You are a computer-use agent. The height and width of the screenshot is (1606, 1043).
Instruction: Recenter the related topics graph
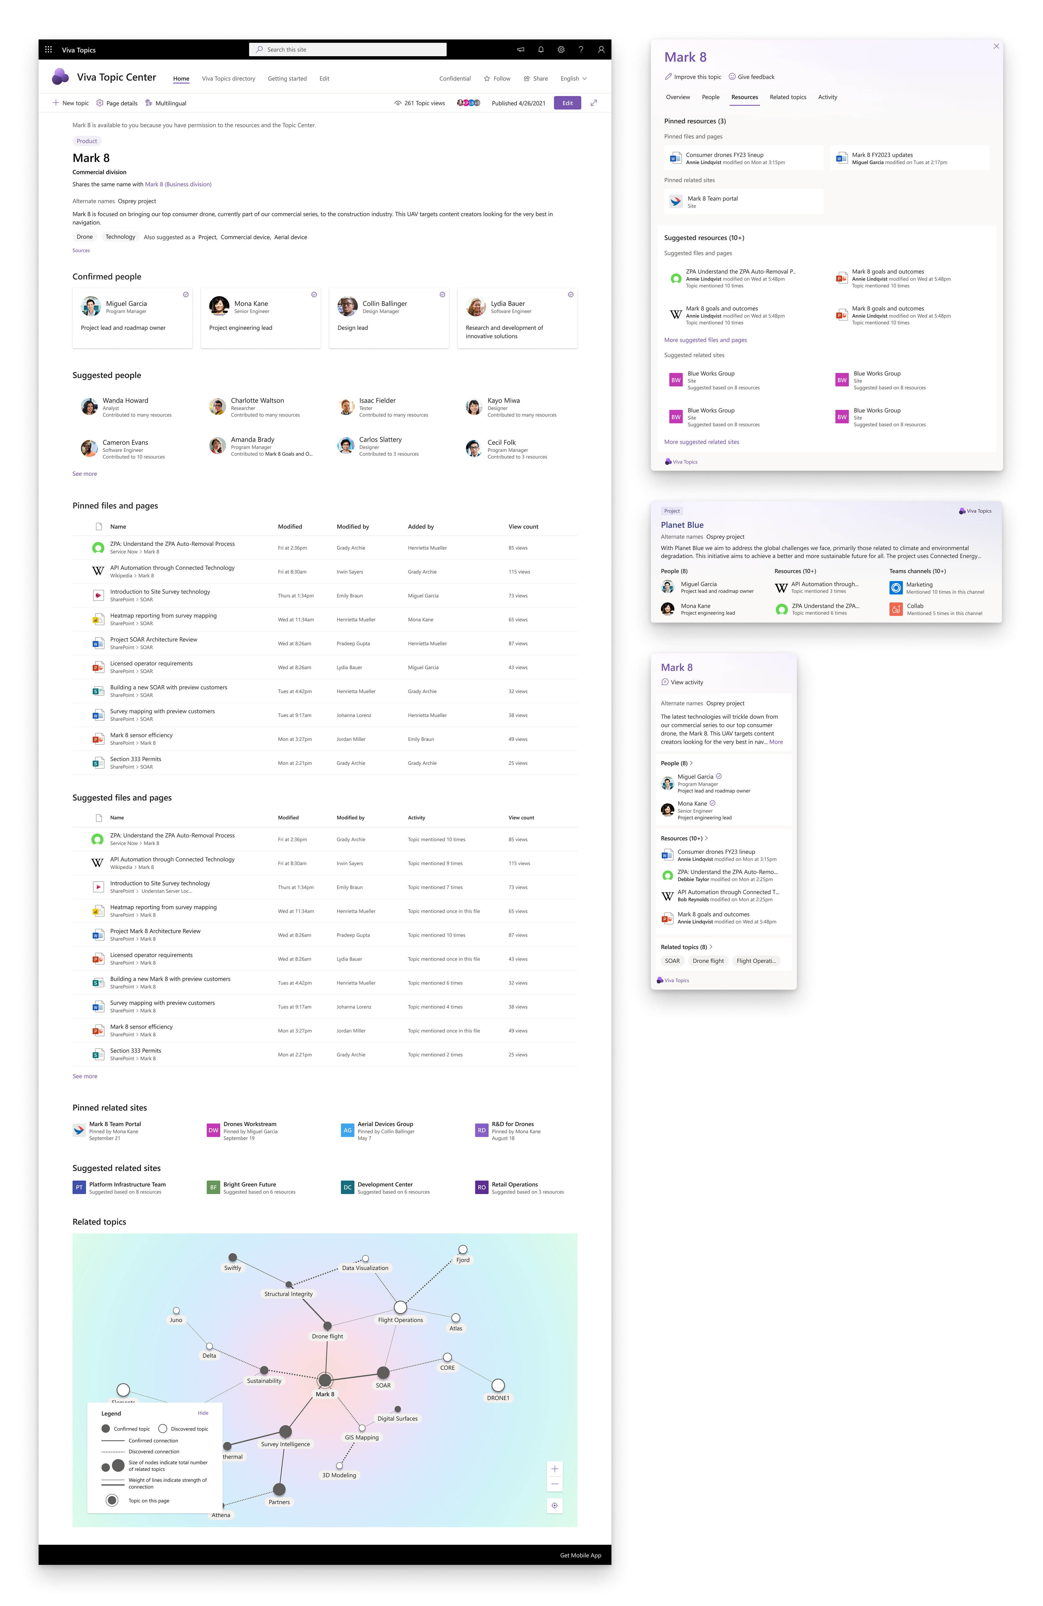click(555, 1505)
